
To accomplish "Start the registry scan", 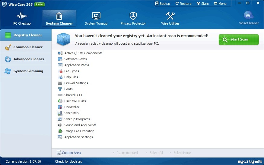I will pyautogui.click(x=239, y=40).
